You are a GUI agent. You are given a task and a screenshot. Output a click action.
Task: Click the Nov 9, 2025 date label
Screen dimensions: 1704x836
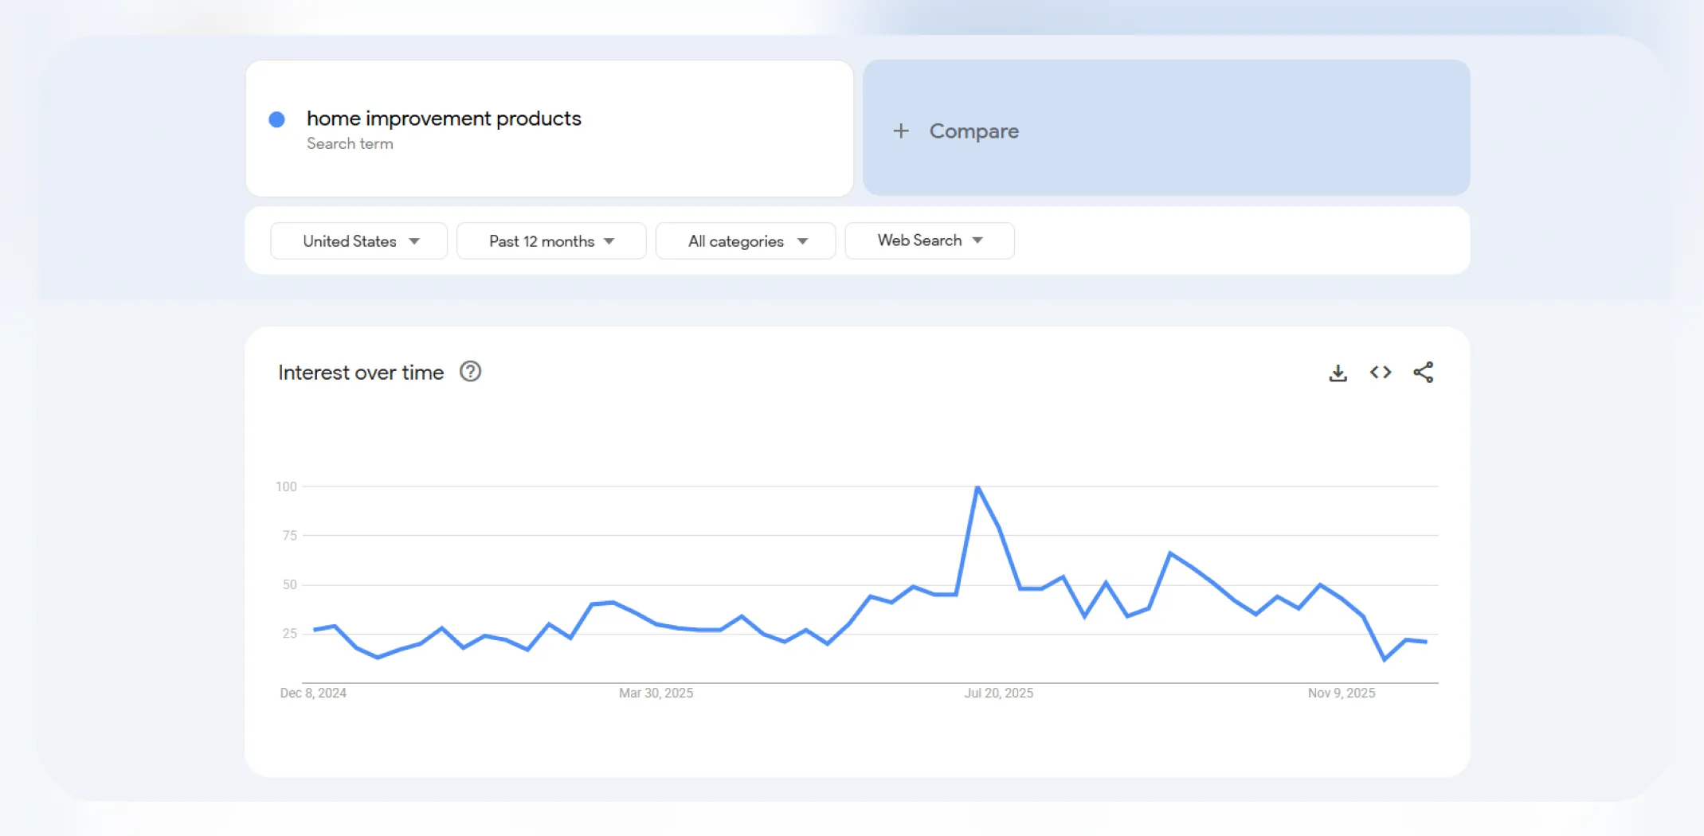(x=1342, y=693)
